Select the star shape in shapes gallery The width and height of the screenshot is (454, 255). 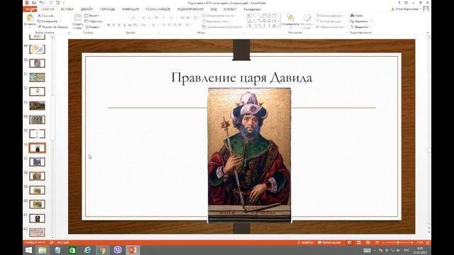pyautogui.click(x=274, y=26)
